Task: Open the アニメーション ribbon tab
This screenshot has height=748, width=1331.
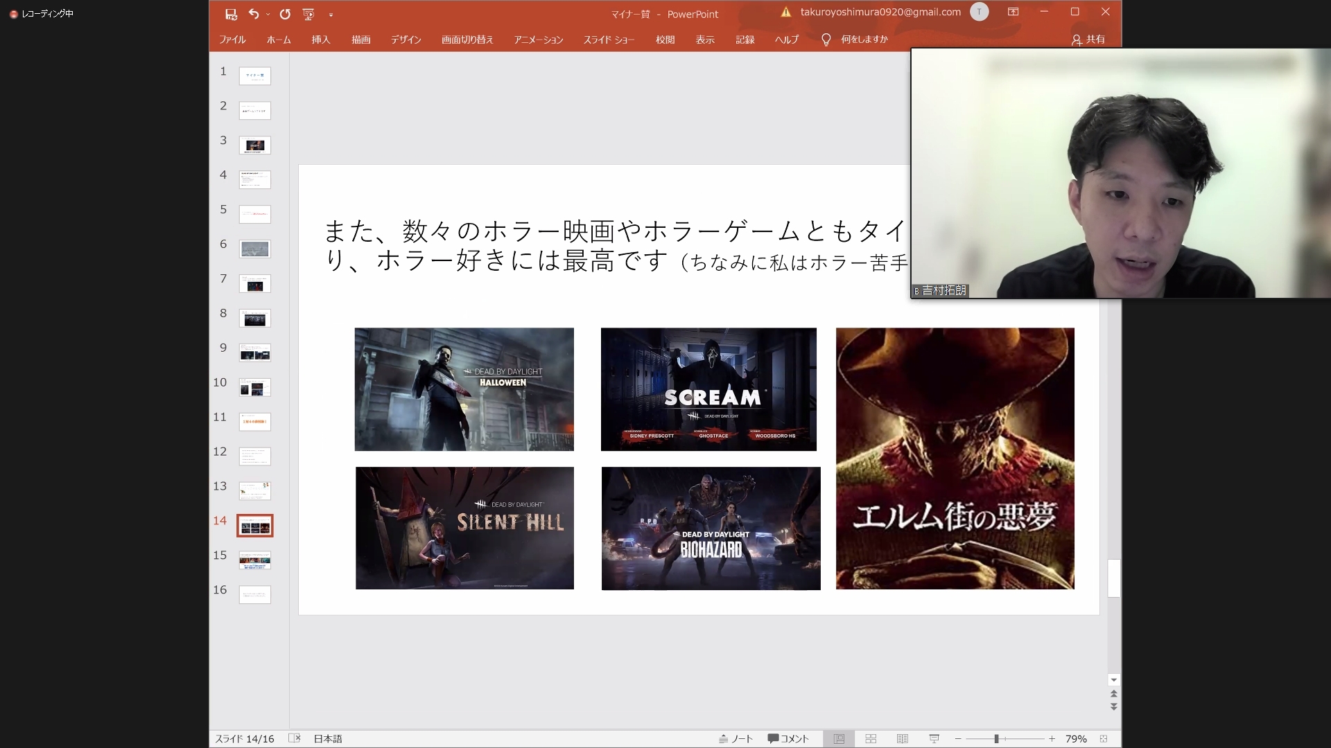Action: (539, 39)
